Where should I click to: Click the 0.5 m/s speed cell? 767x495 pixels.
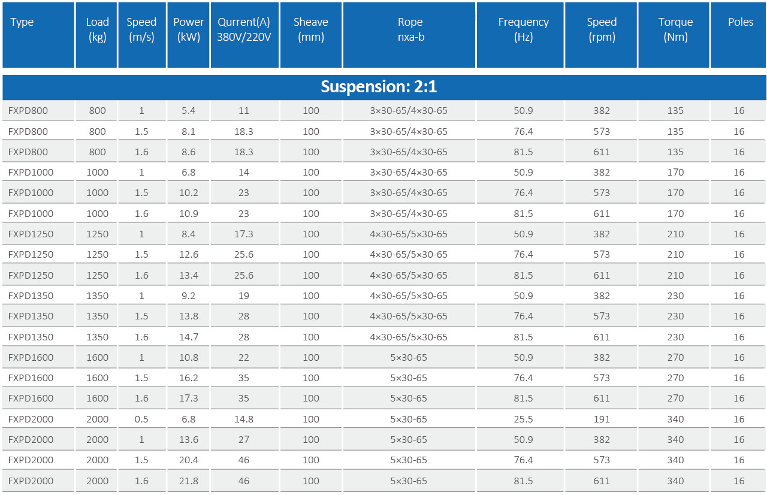click(x=141, y=419)
